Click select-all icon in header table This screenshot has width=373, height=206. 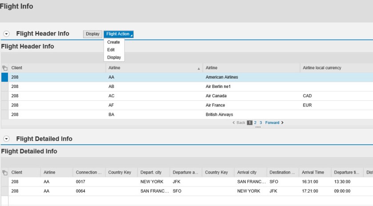[4, 68]
